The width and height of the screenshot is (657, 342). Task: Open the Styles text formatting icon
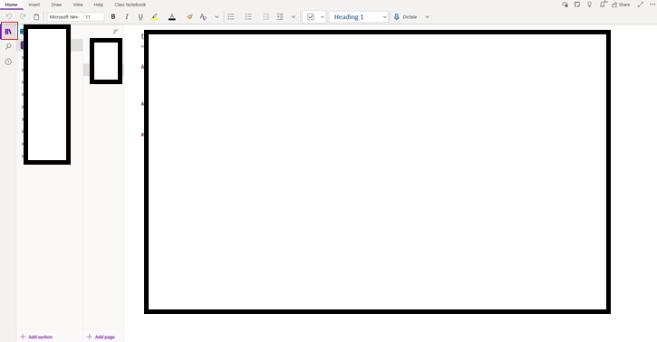[203, 16]
